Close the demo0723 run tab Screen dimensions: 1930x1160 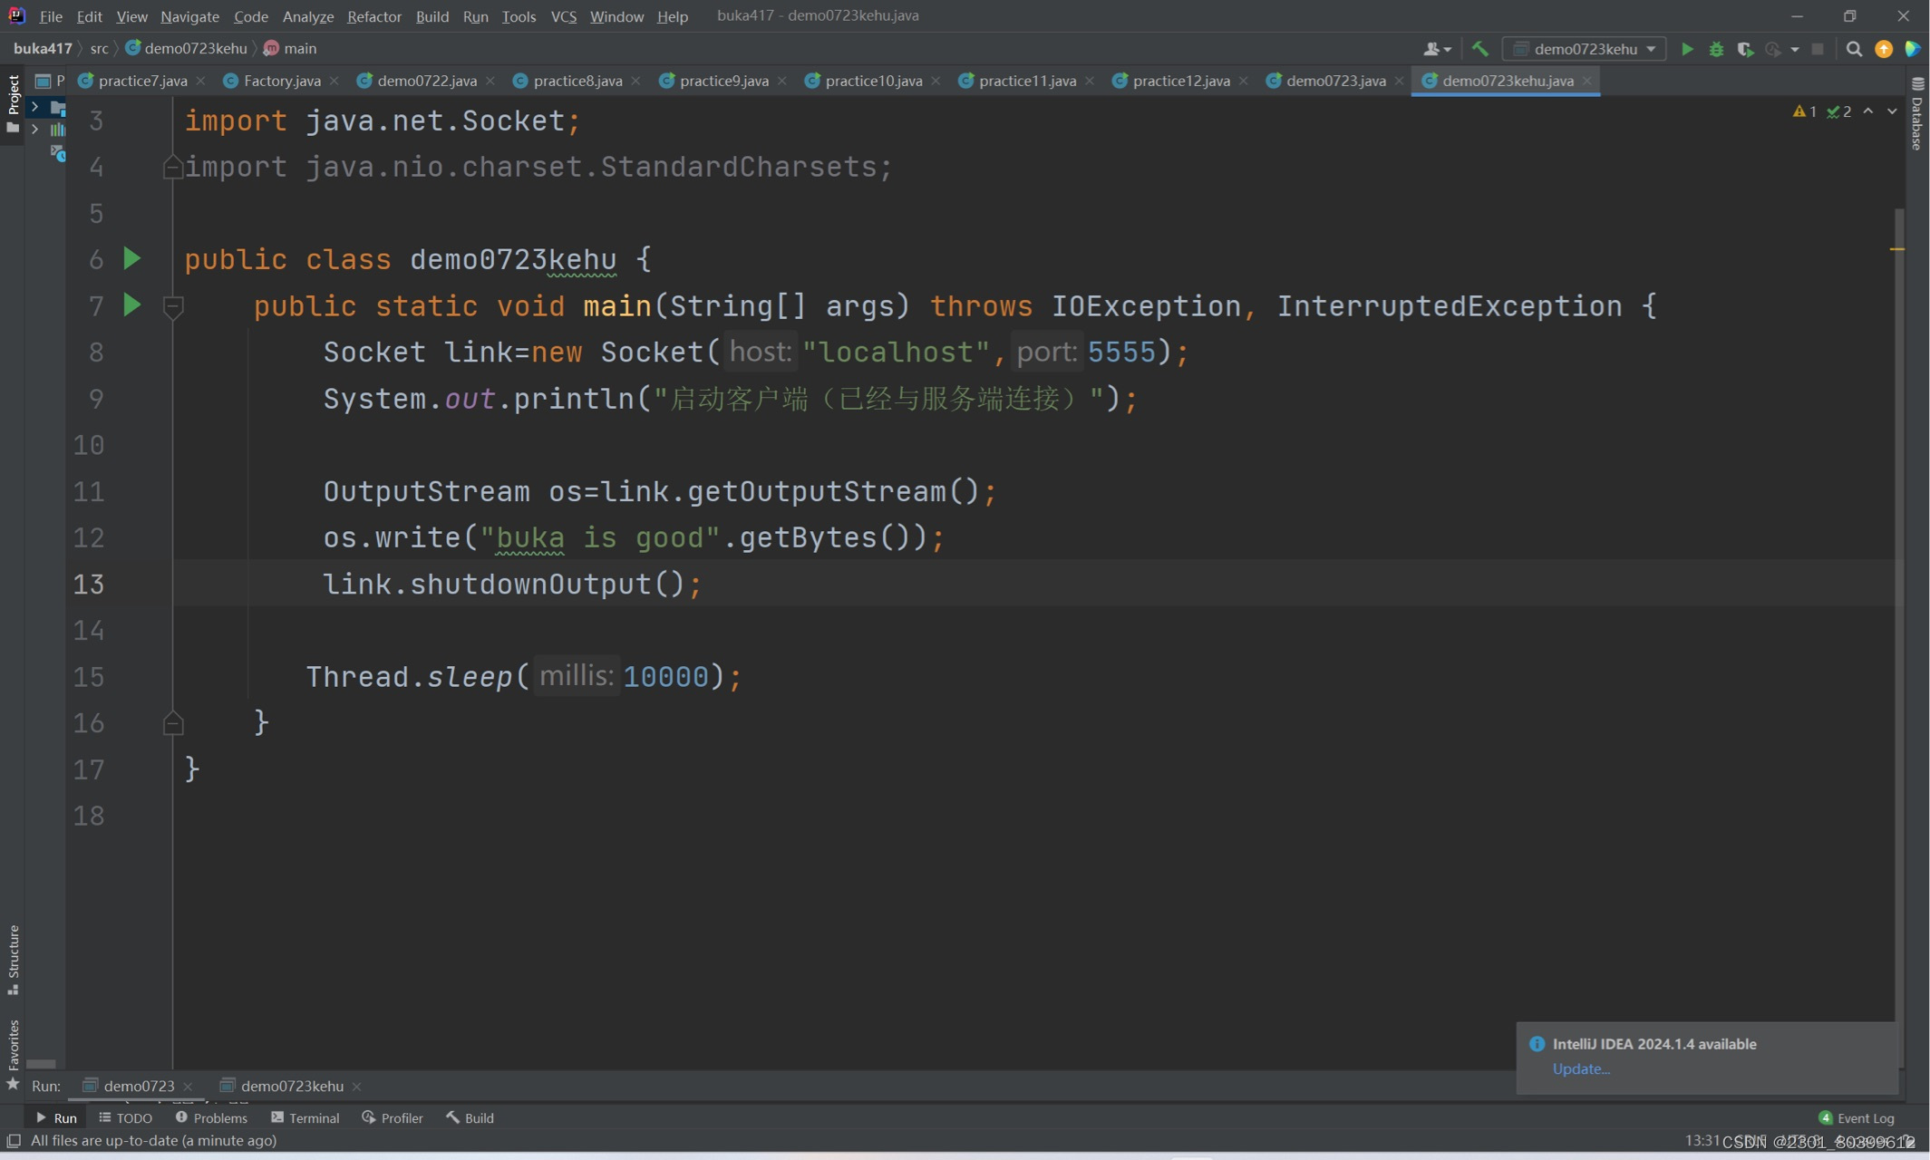(x=188, y=1086)
